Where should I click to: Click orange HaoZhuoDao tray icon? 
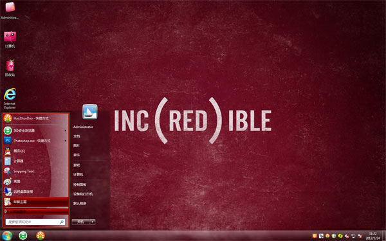pos(327,236)
